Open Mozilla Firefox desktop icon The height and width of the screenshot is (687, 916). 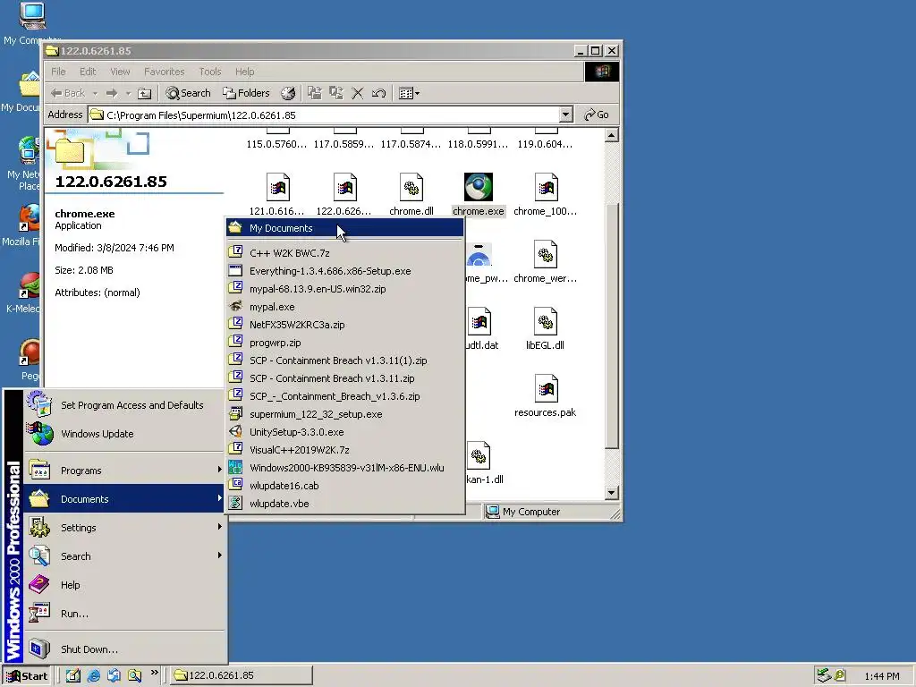click(x=21, y=225)
